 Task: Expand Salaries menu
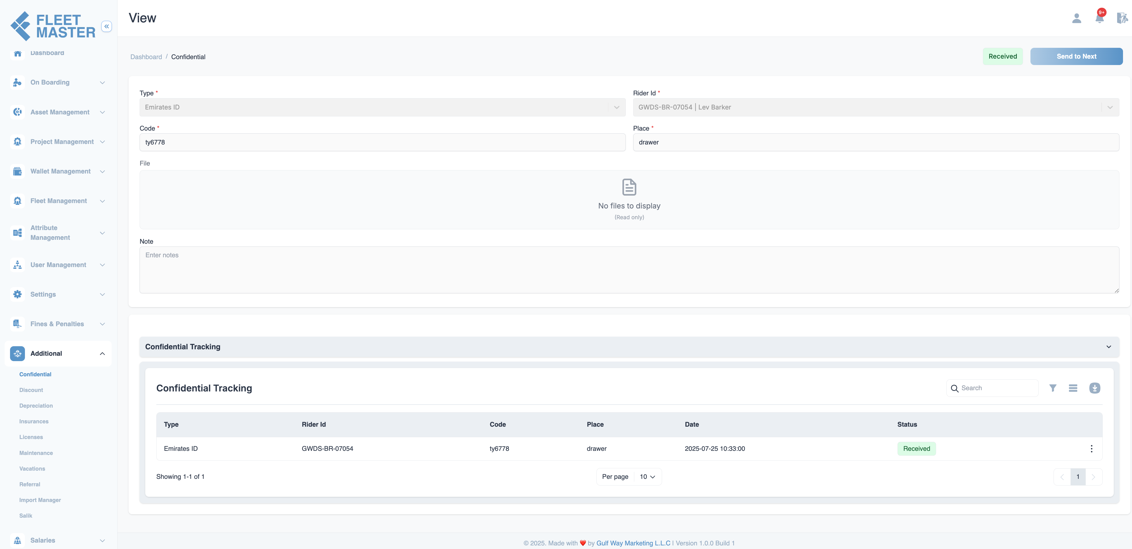tap(102, 540)
